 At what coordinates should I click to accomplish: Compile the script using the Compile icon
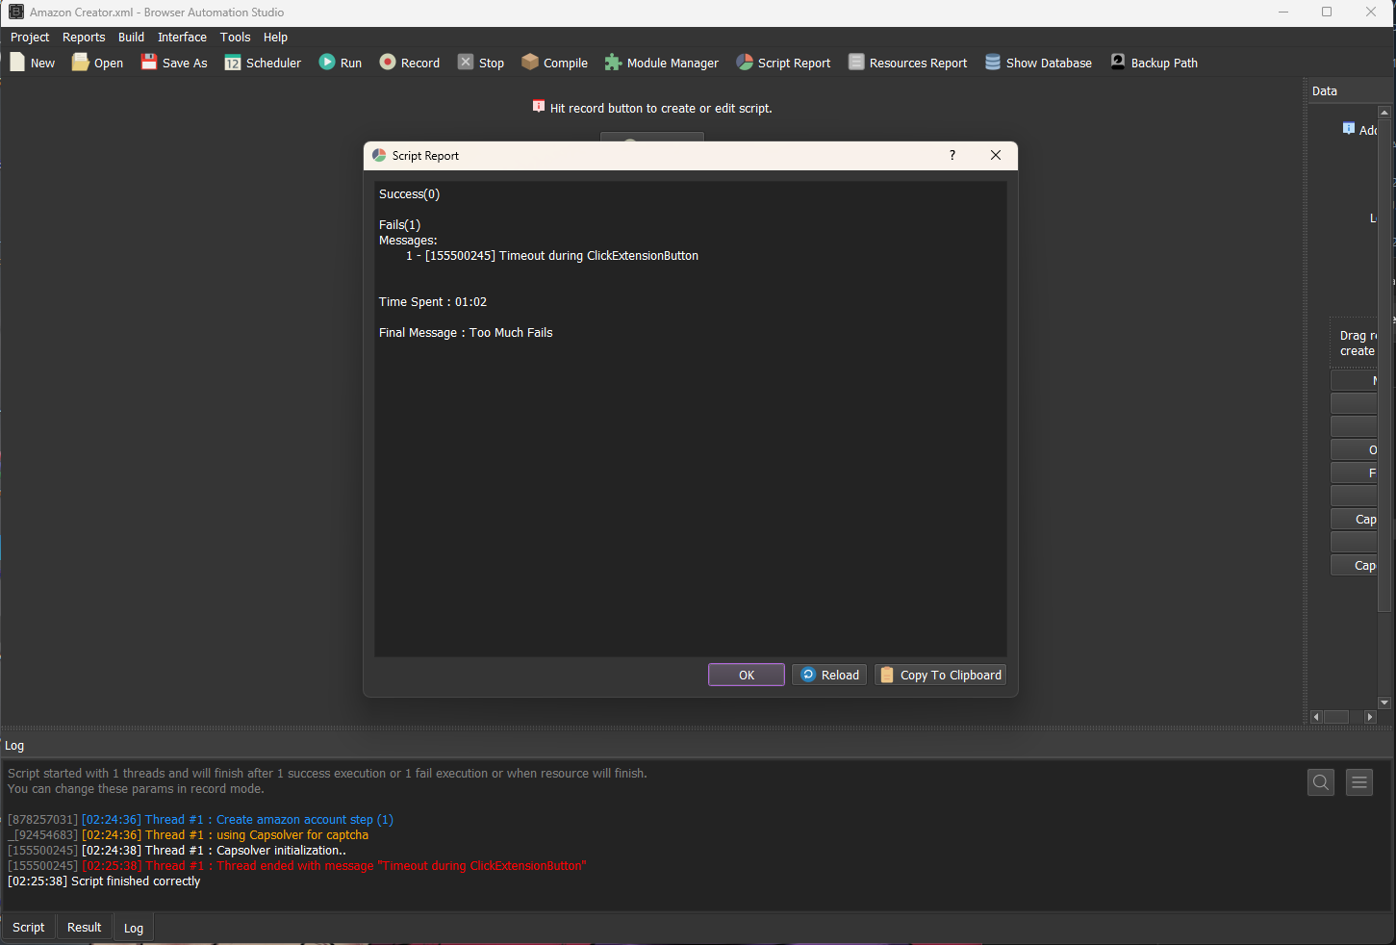point(530,63)
